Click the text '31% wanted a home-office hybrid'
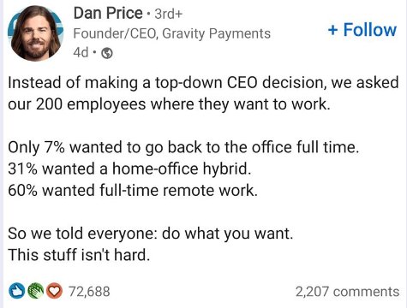This screenshot has width=407, height=308. coord(129,169)
